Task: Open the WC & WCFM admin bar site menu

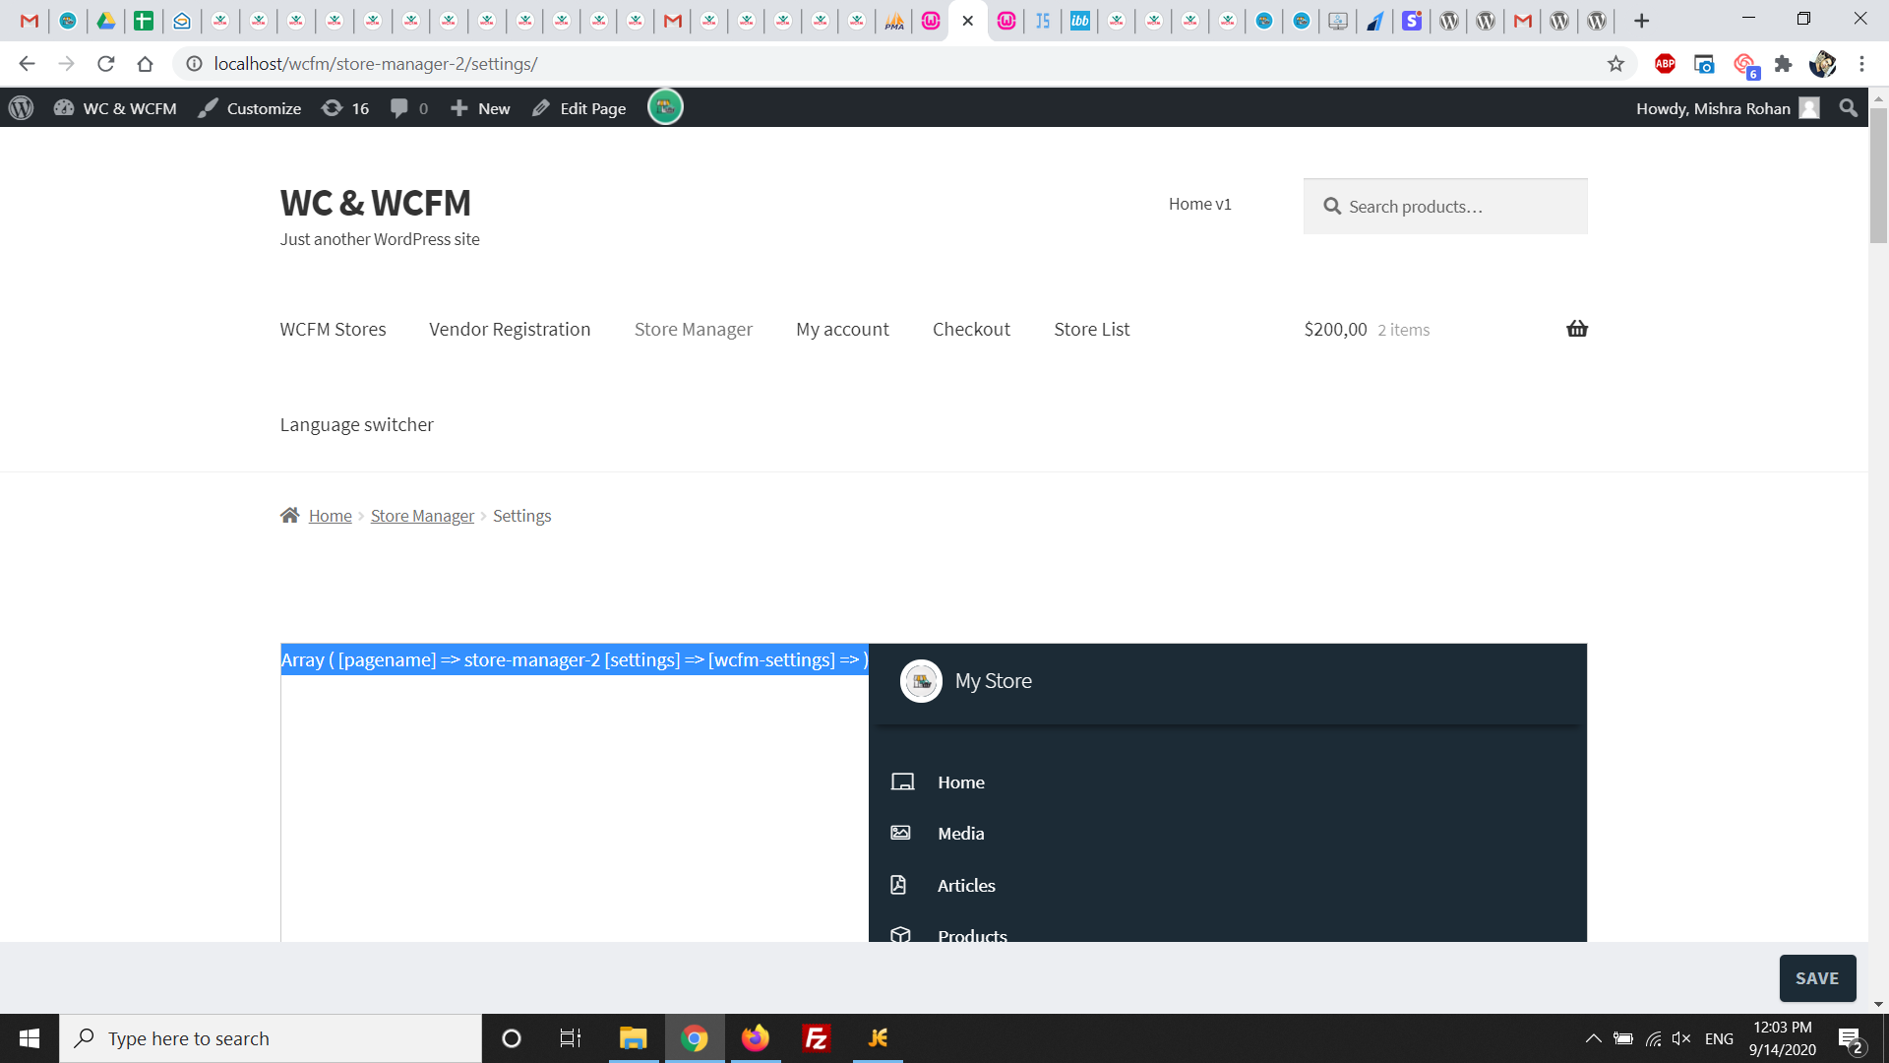Action: coord(115,108)
